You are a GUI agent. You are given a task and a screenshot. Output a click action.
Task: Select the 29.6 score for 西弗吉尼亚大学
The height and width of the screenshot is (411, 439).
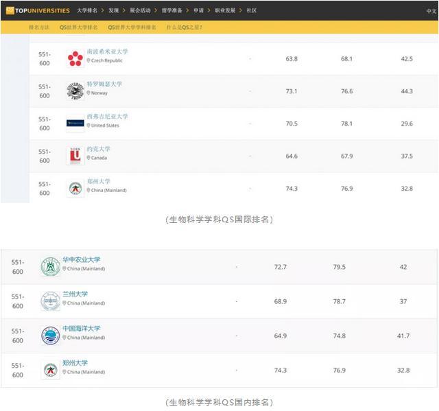click(x=407, y=124)
